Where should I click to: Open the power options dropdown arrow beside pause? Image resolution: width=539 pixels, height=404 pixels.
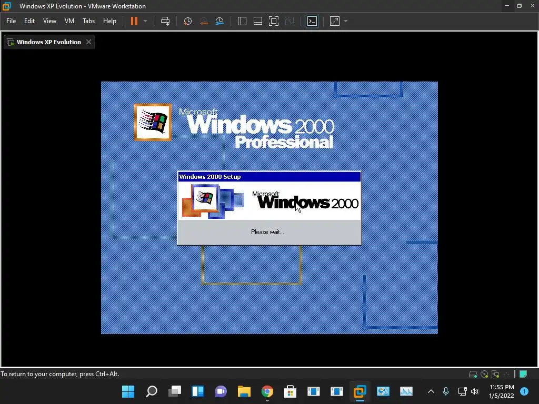[x=145, y=21]
